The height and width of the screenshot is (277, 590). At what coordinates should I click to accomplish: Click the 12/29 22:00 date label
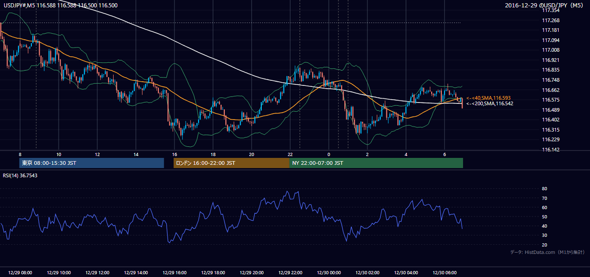[x=290, y=273]
